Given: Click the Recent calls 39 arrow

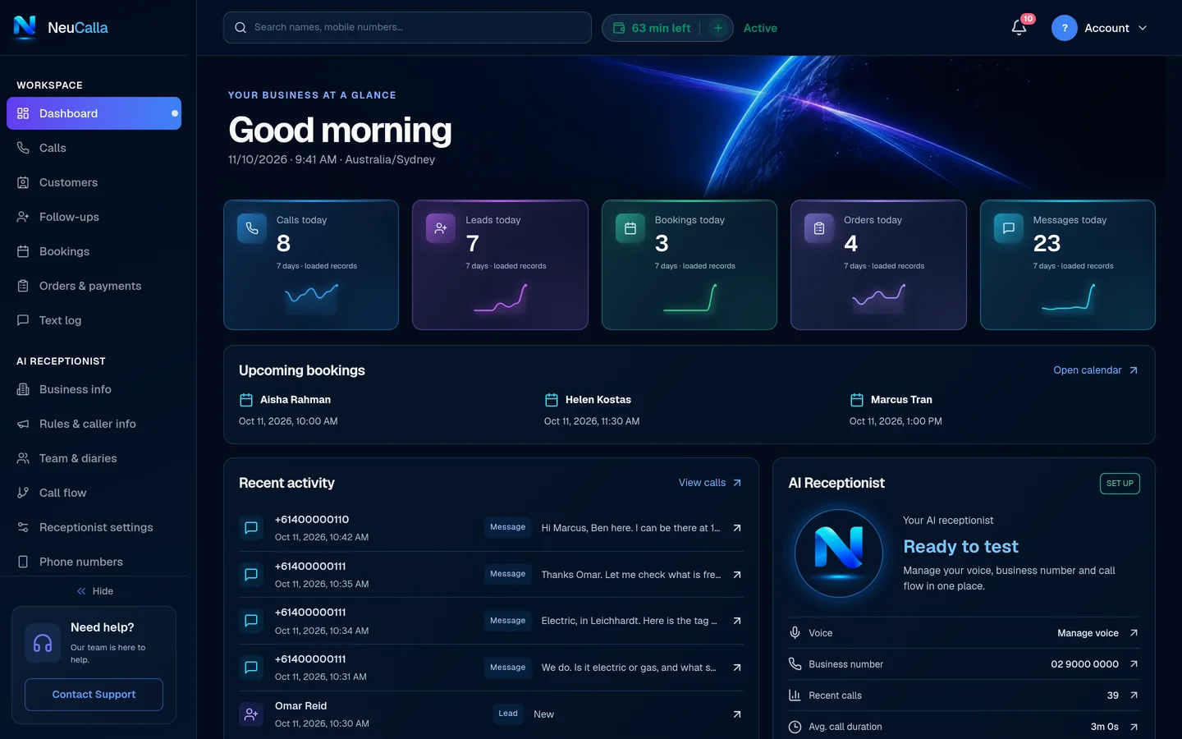Looking at the screenshot, I should point(1134,695).
